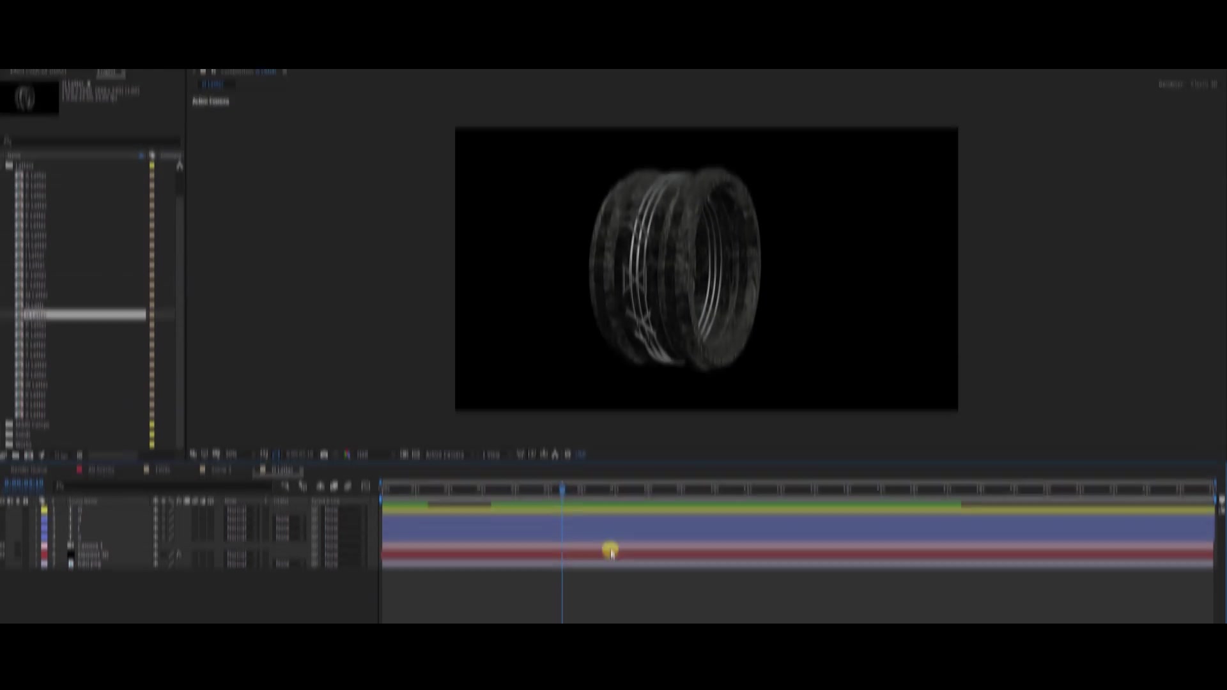Select the red-labeled timeline tab
The width and height of the screenshot is (1227, 690).
(96, 470)
